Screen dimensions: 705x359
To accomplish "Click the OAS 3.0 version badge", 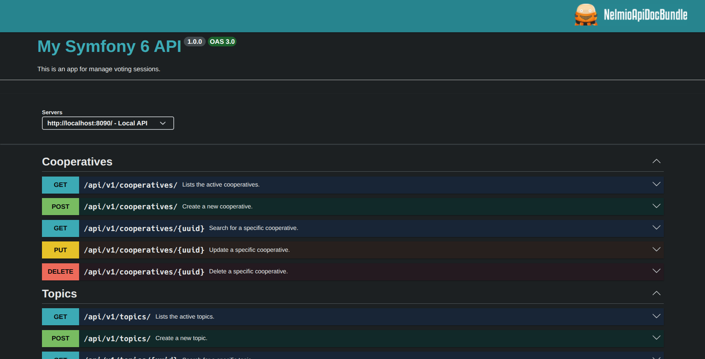I will [x=222, y=42].
